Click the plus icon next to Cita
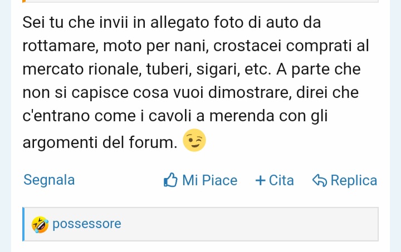This screenshot has height=252, width=401. pyautogui.click(x=260, y=180)
